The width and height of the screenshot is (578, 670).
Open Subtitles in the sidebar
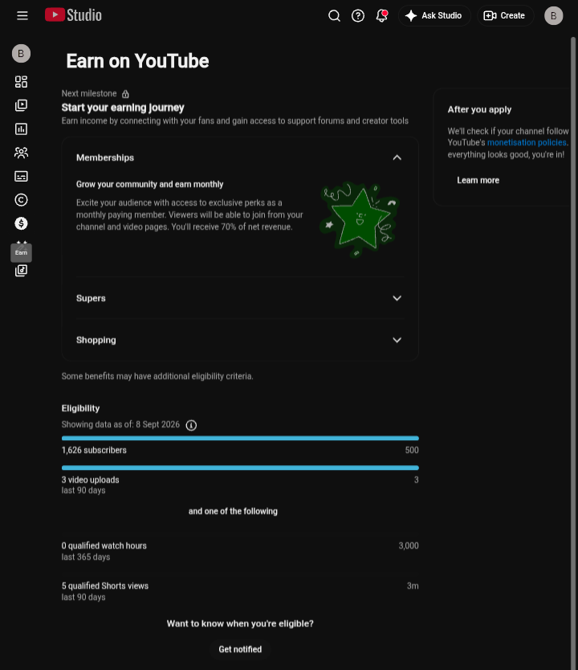point(21,177)
